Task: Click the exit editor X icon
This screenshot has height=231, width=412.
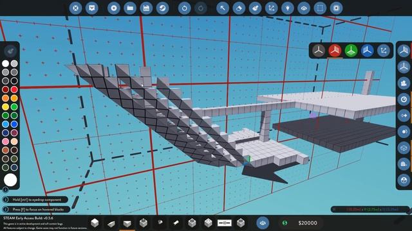Action: coord(75,8)
